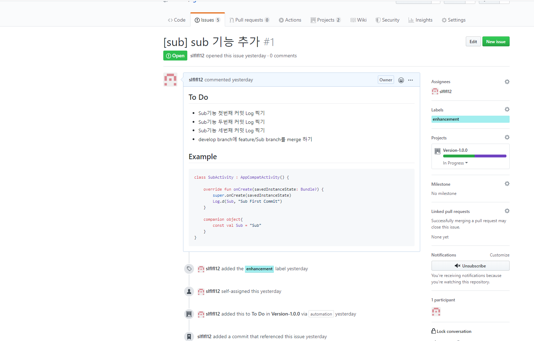534x341 pixels.
Task: Open the Labels settings gear
Action: click(x=507, y=109)
